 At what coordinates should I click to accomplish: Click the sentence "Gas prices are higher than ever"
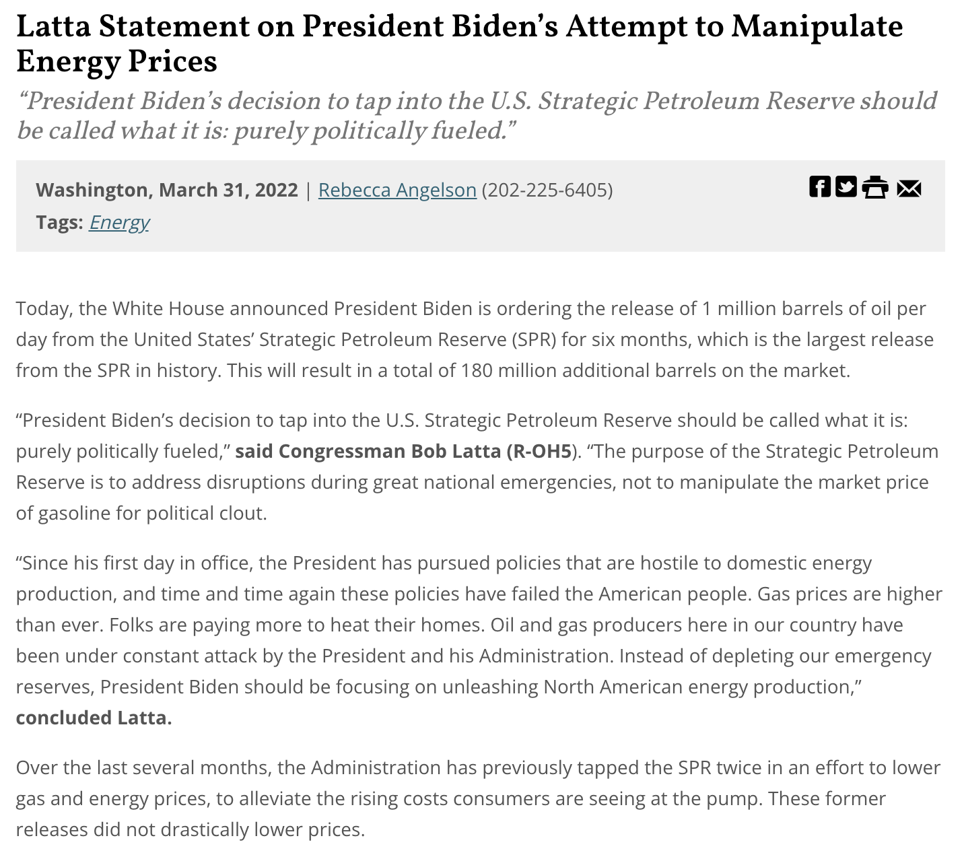(x=848, y=594)
